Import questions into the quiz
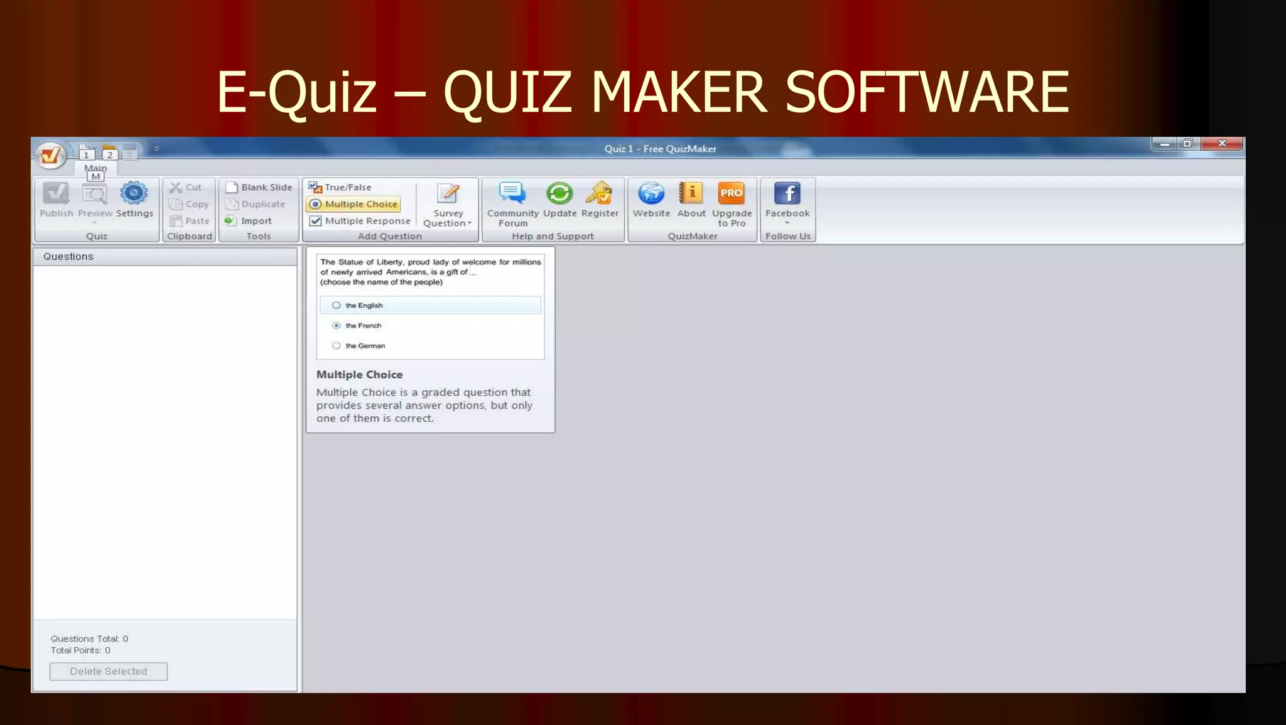The height and width of the screenshot is (725, 1286). 248,222
